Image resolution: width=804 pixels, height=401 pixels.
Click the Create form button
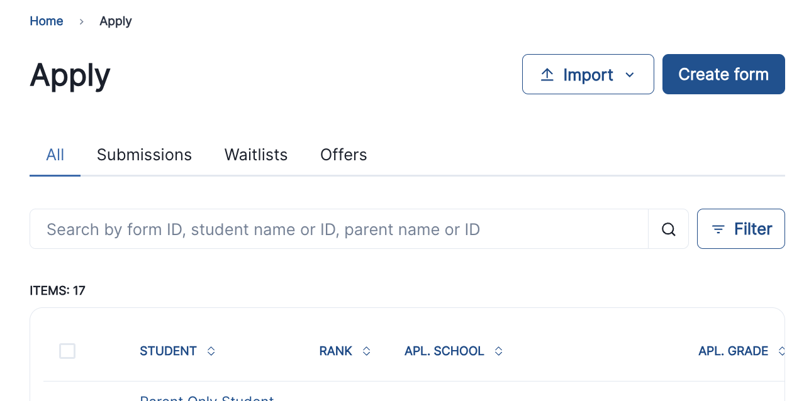point(723,74)
